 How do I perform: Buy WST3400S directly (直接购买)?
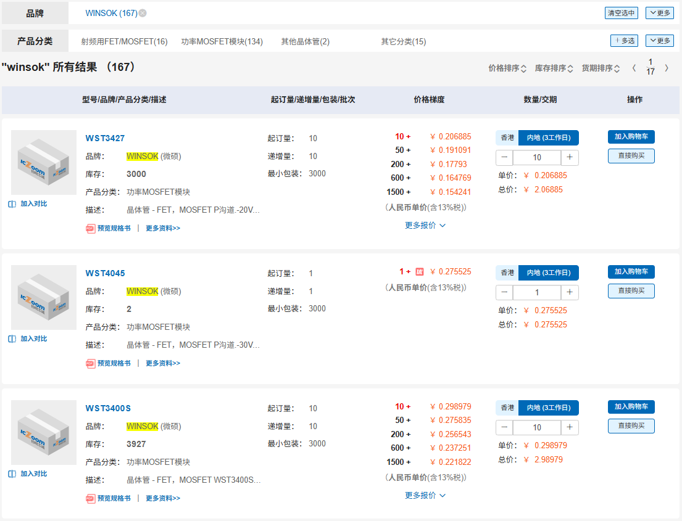pos(631,426)
